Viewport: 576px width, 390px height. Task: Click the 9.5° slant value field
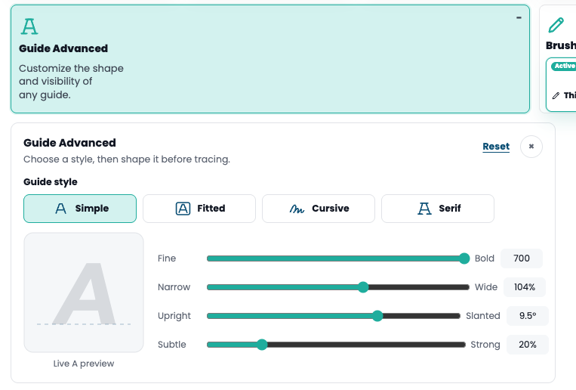point(528,316)
